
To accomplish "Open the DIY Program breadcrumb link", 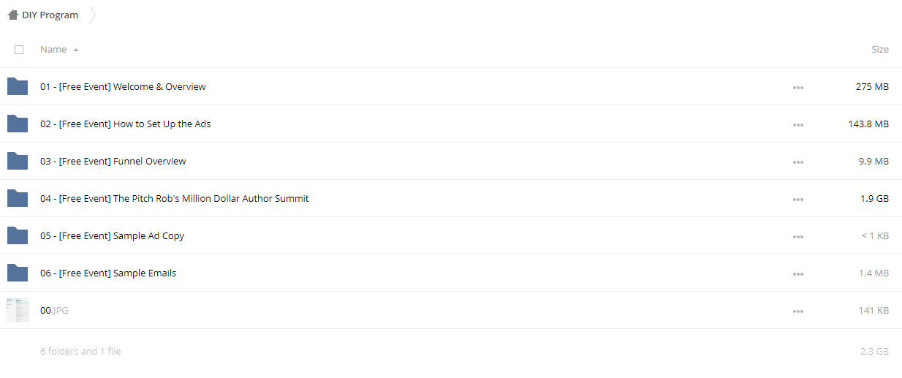I will (x=50, y=15).
